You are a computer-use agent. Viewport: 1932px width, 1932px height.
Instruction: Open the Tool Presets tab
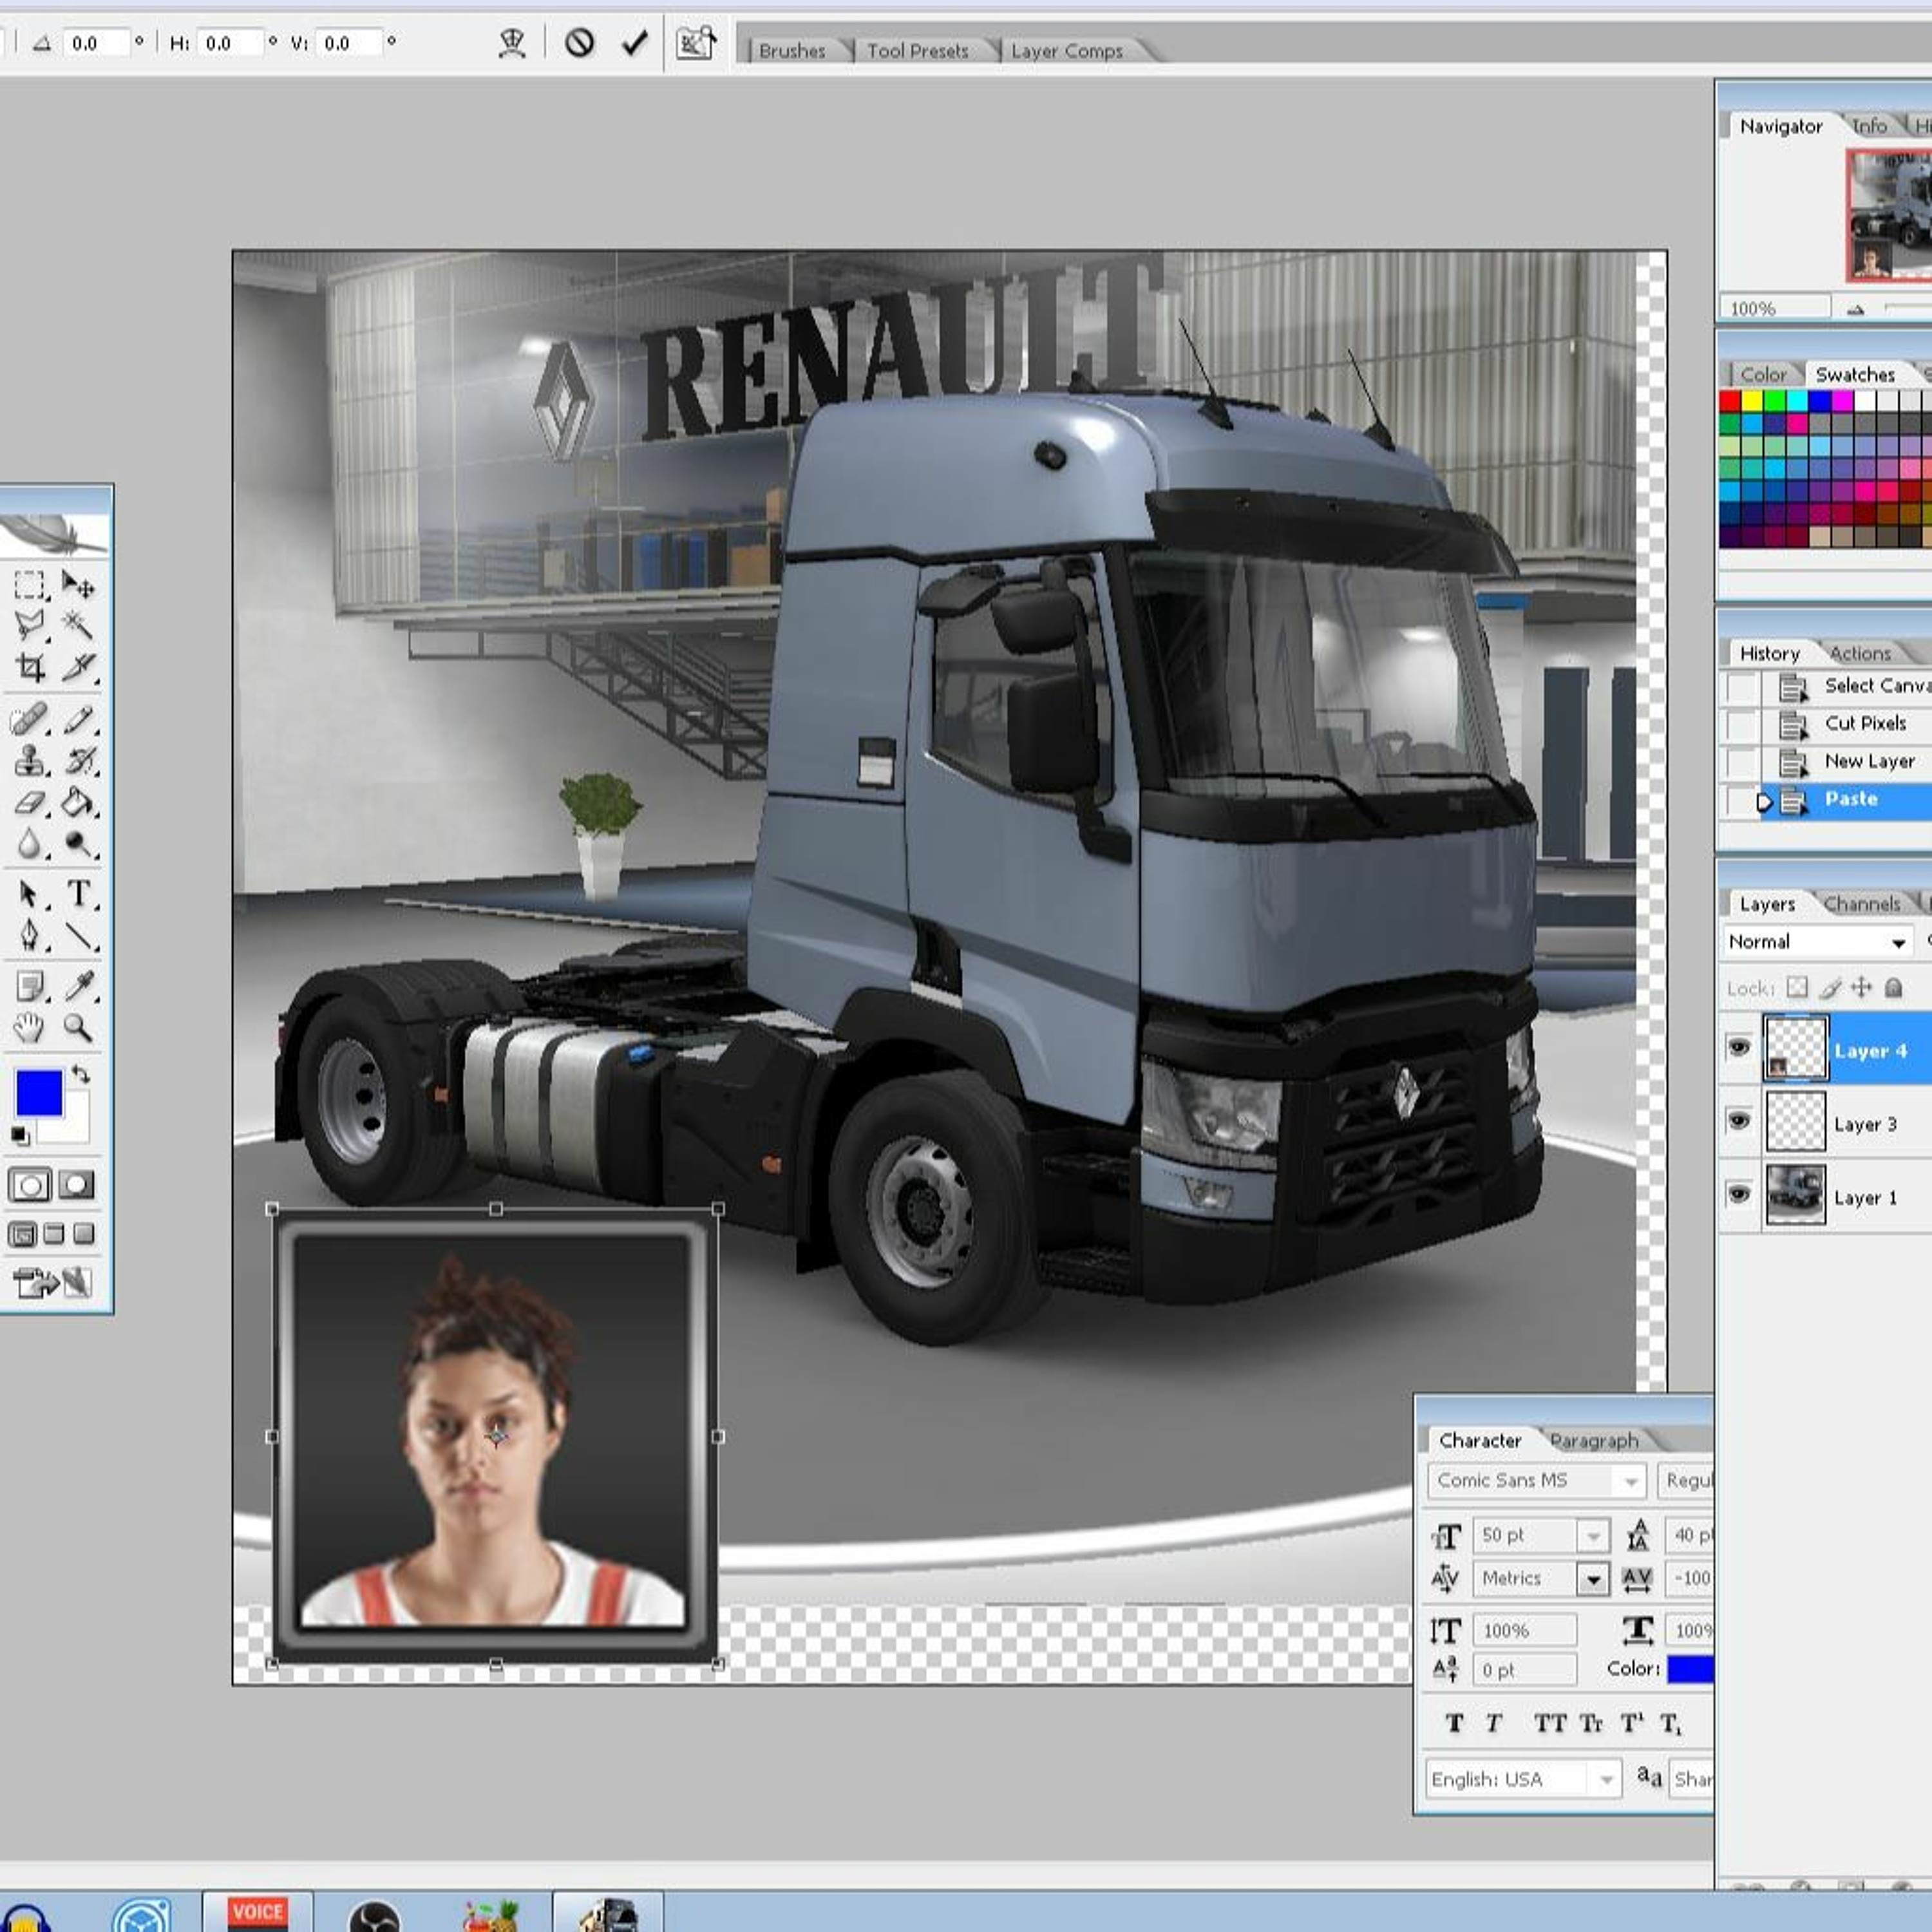pos(917,51)
